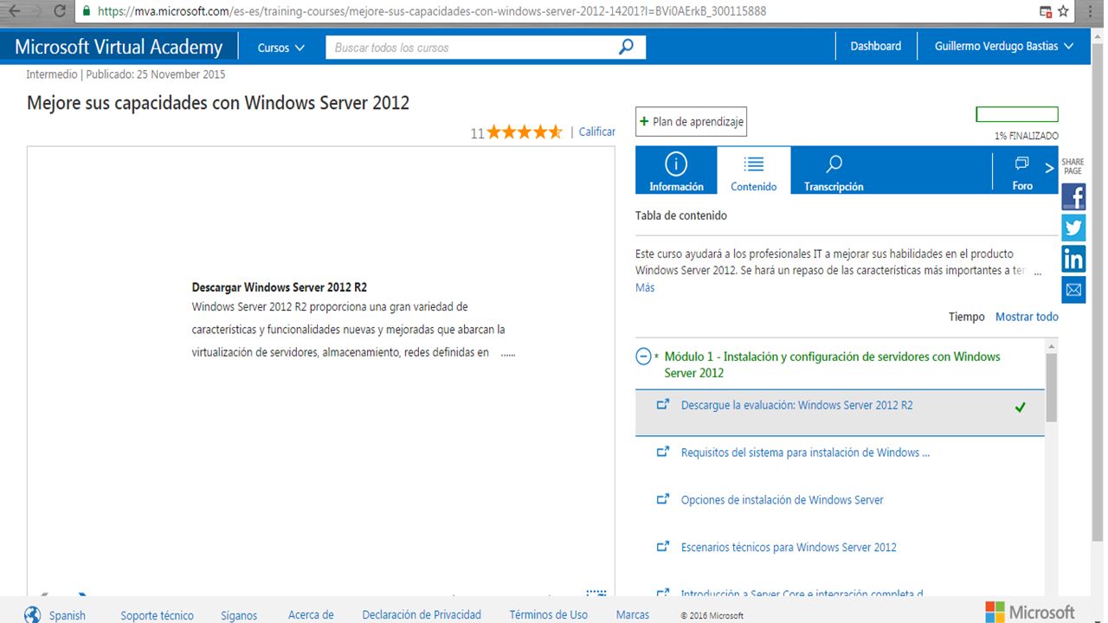The height and width of the screenshot is (623, 1108).
Task: Open Guillermo Verdugo Bastias account menu
Action: pos(1004,47)
